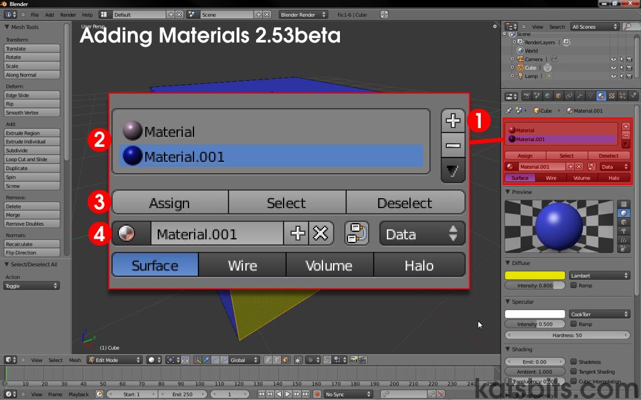
Task: Toggle Cube visibility eye in outliner
Action: click(x=613, y=67)
